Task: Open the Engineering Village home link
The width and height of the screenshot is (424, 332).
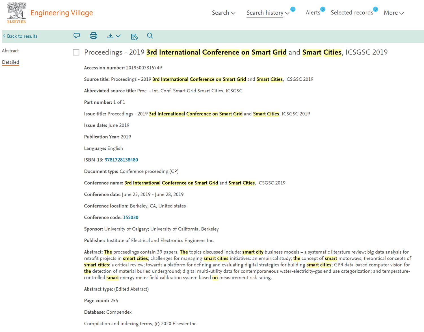Action: point(62,13)
